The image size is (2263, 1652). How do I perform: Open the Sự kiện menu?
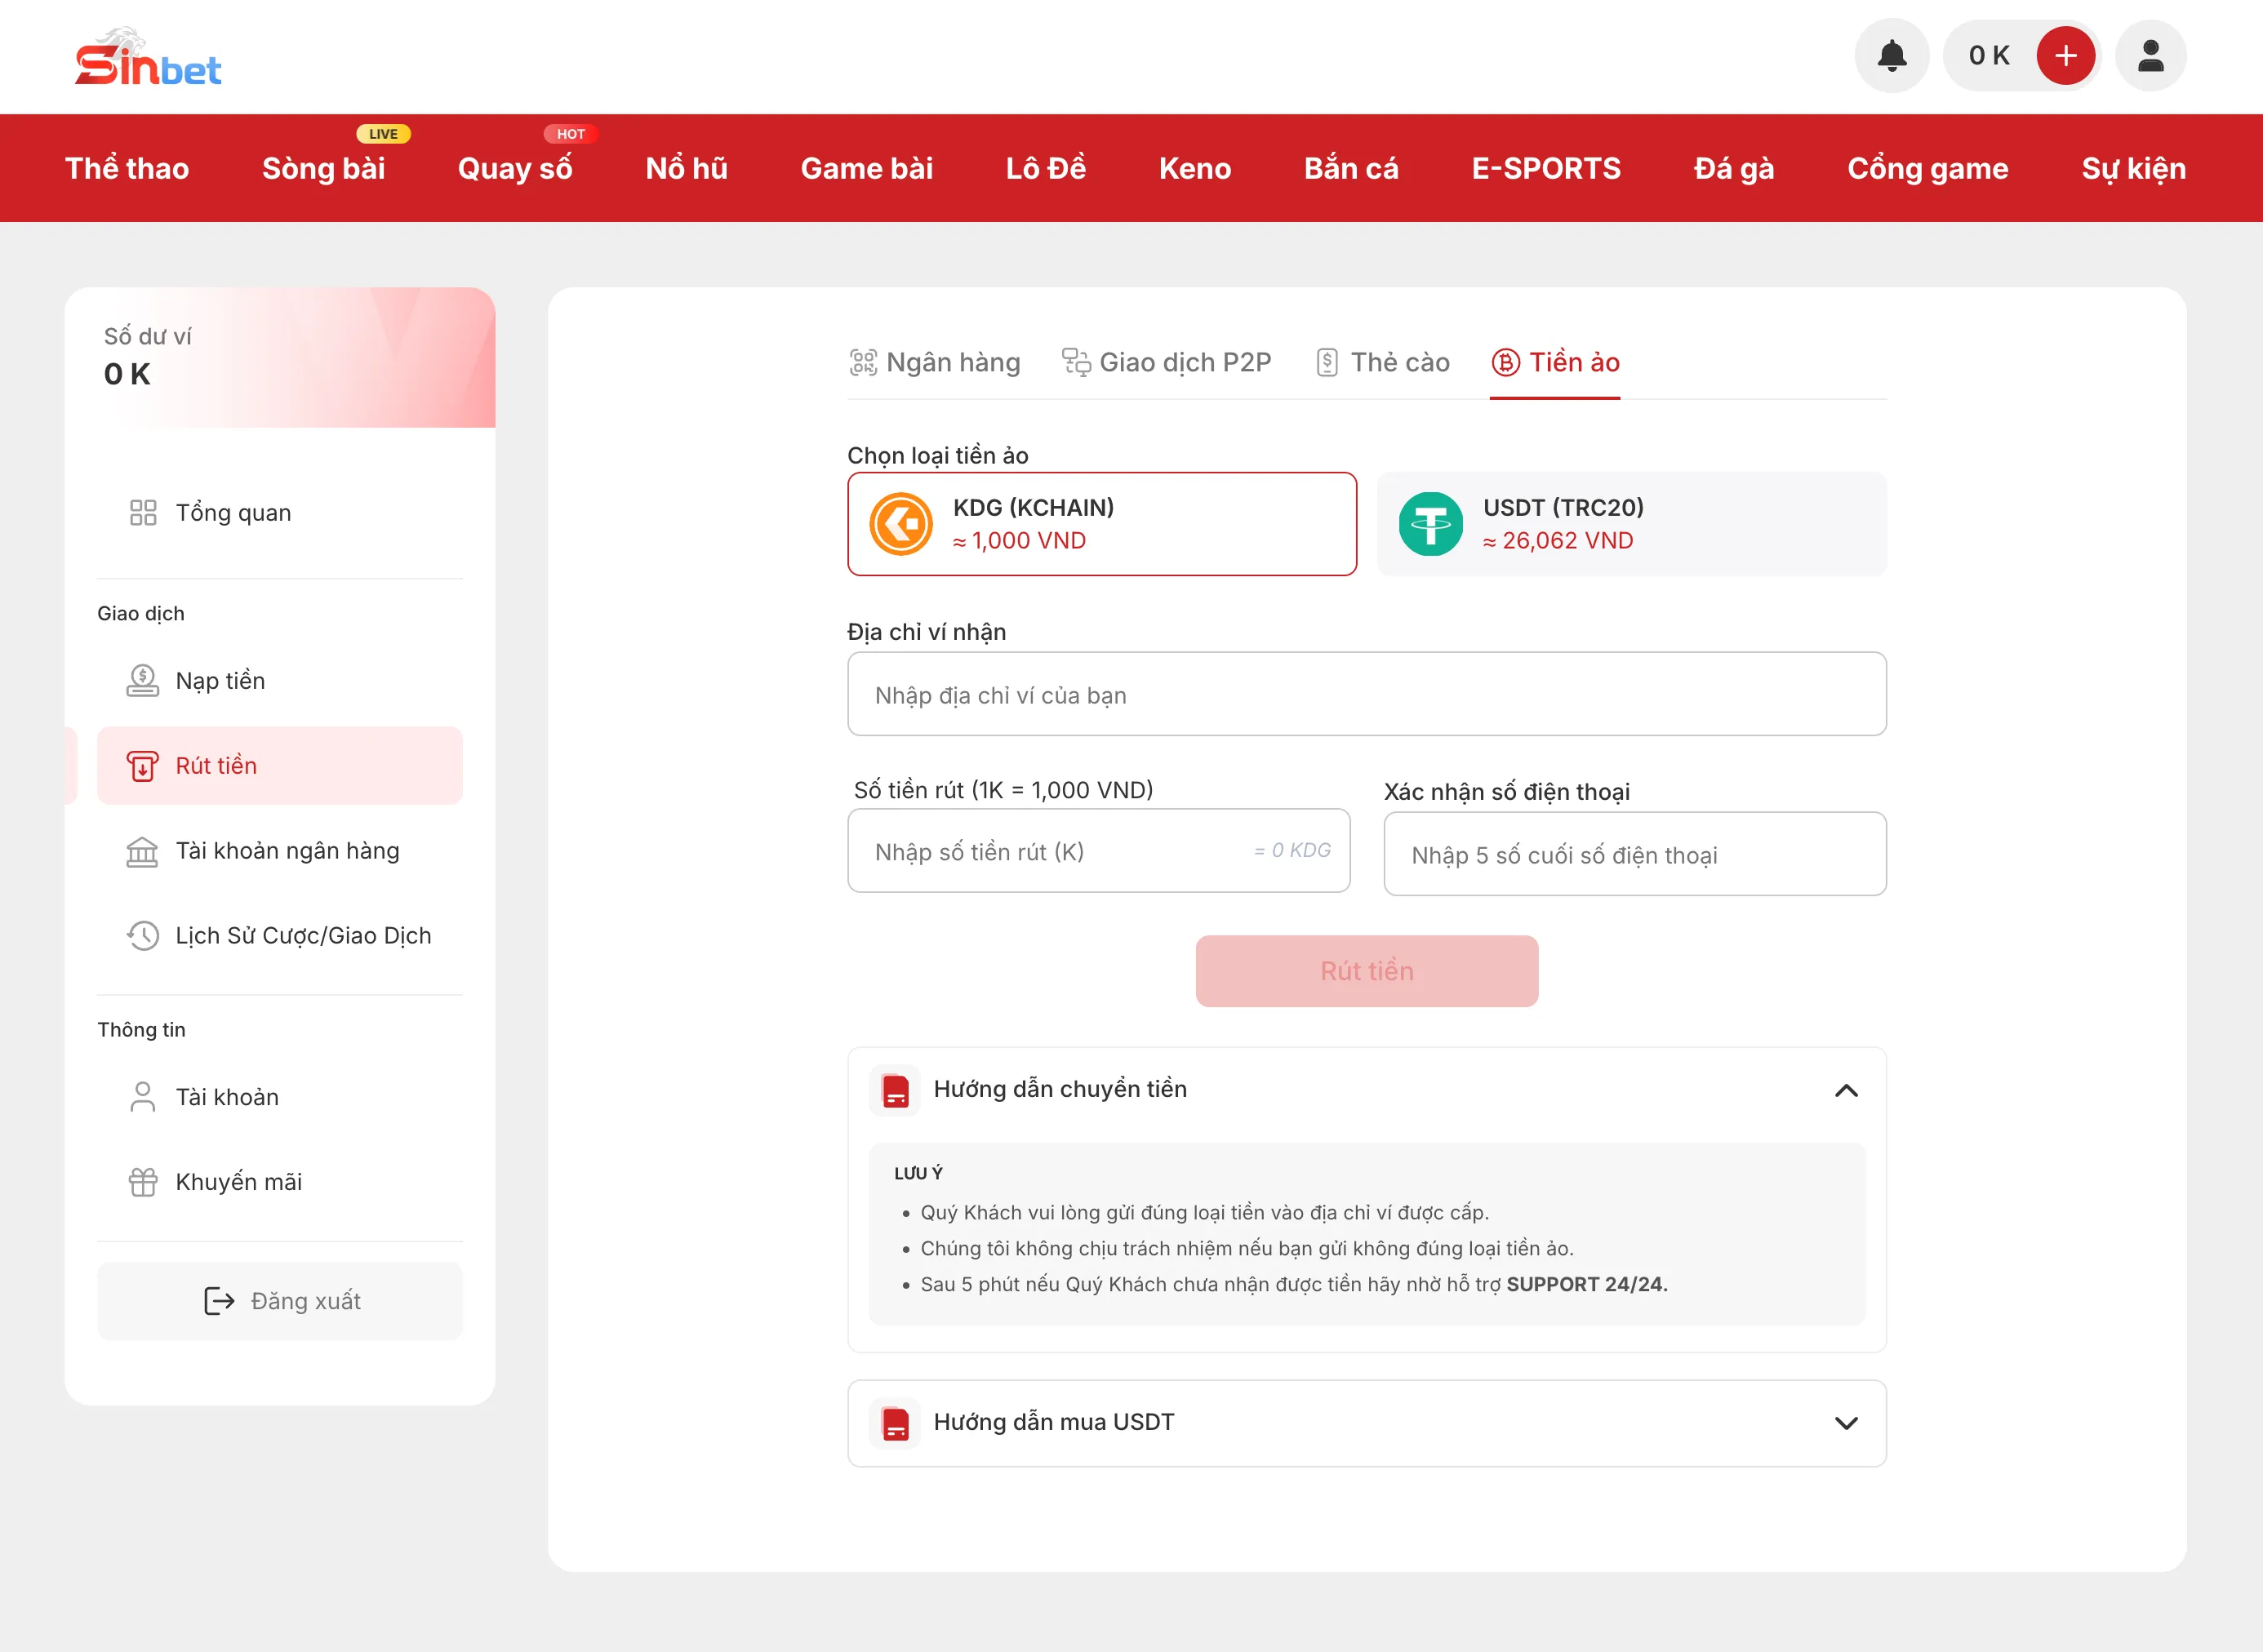(2134, 168)
